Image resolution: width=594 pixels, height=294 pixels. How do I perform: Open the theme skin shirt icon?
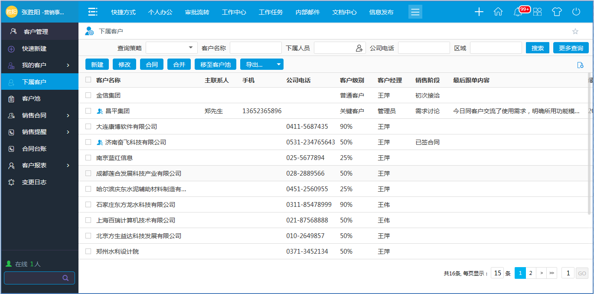coord(557,12)
